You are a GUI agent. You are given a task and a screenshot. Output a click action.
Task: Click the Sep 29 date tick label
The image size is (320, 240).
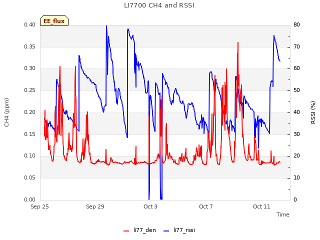pyautogui.click(x=95, y=206)
